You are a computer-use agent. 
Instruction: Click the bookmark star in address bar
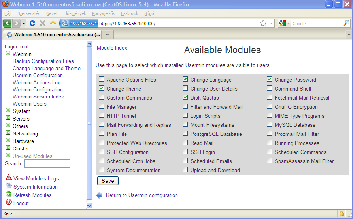[x=263, y=24]
